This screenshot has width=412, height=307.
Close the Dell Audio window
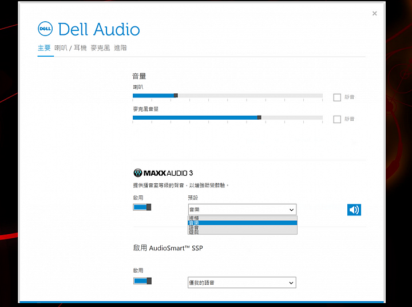374,13
